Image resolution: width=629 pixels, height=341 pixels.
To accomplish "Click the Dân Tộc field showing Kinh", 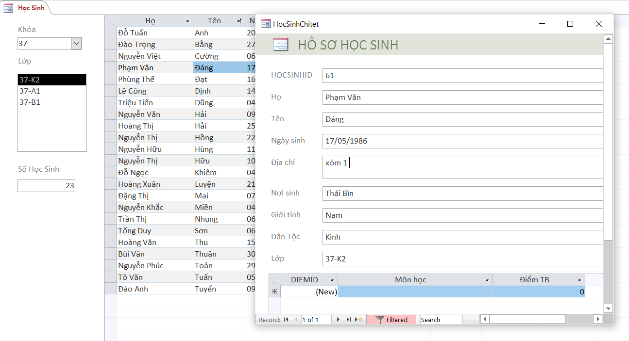I will point(463,237).
